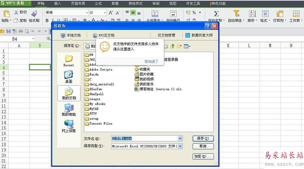
Task: Go to 桌面 in places sidebar
Action: (69, 77)
